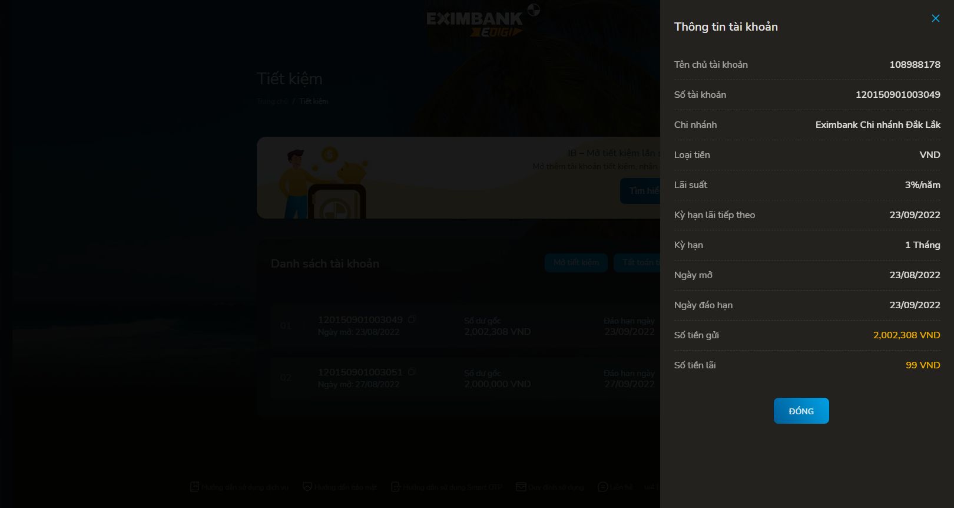Close the account info panel with X
This screenshot has height=508, width=954.
tap(935, 18)
